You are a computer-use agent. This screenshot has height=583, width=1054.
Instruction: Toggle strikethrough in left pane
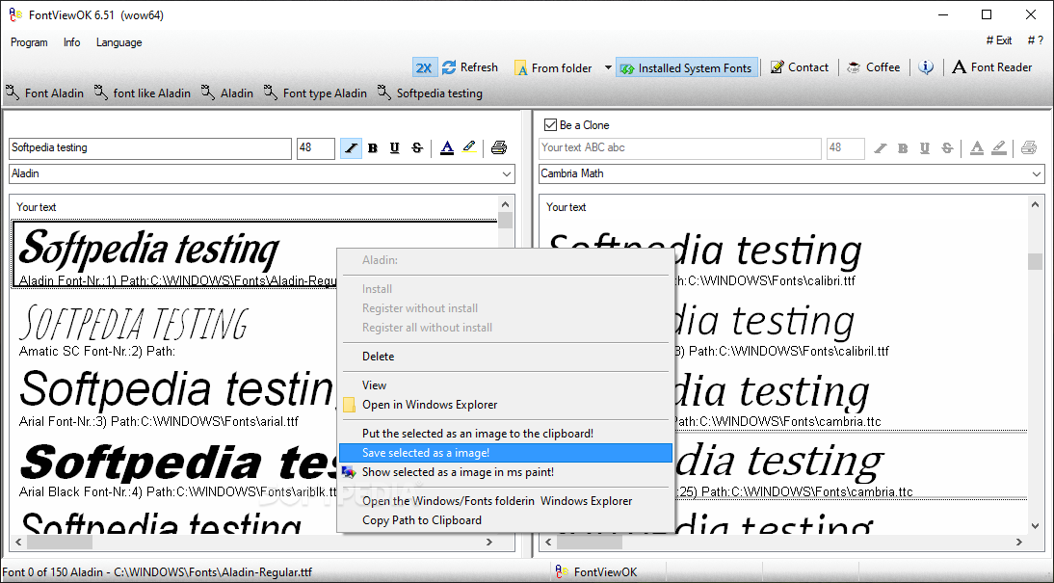pyautogui.click(x=417, y=148)
